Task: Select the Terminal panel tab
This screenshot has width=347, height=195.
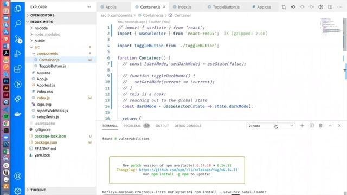Action: [x=110, y=126]
